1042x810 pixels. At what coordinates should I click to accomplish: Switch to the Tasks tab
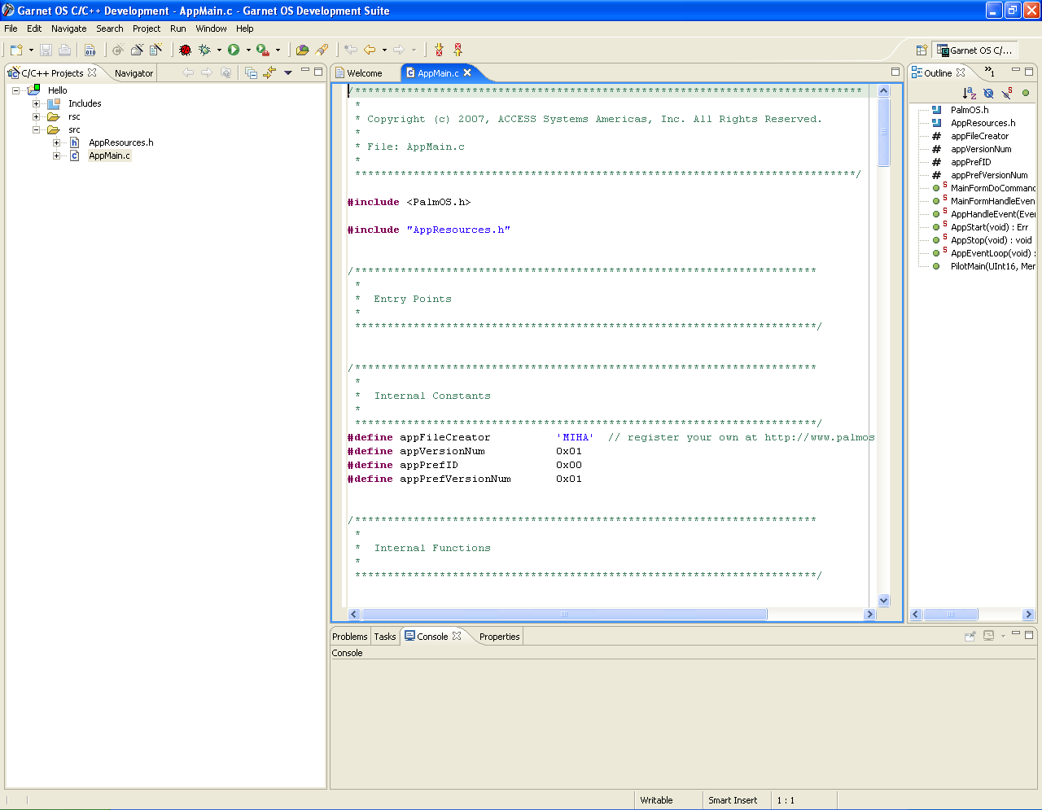[x=385, y=637]
